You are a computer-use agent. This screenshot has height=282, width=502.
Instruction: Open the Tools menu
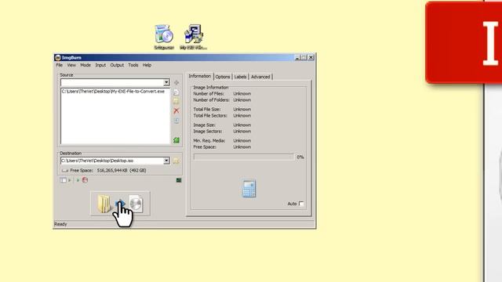pyautogui.click(x=133, y=65)
